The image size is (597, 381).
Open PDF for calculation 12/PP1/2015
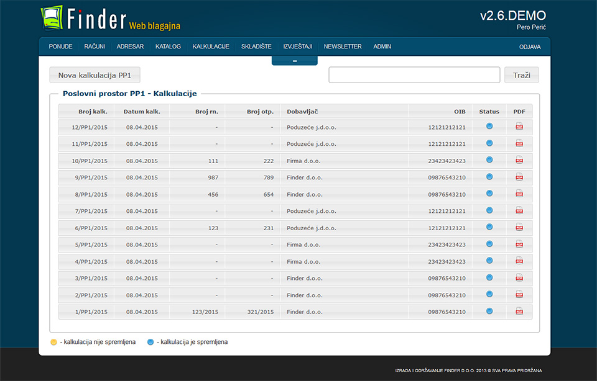519,127
